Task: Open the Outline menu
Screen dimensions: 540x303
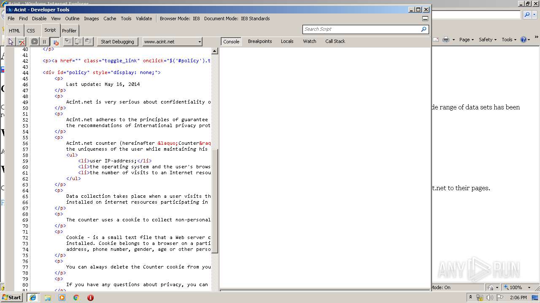Action: 72,19
